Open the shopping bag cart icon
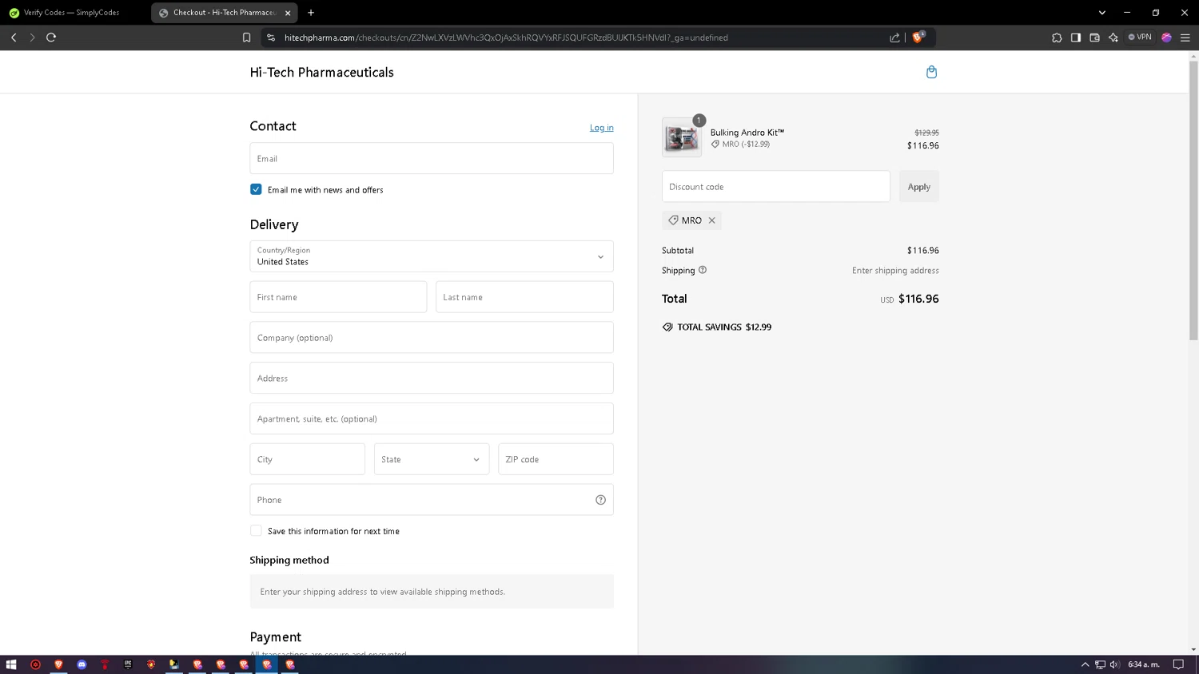The height and width of the screenshot is (674, 1199). 931,72
